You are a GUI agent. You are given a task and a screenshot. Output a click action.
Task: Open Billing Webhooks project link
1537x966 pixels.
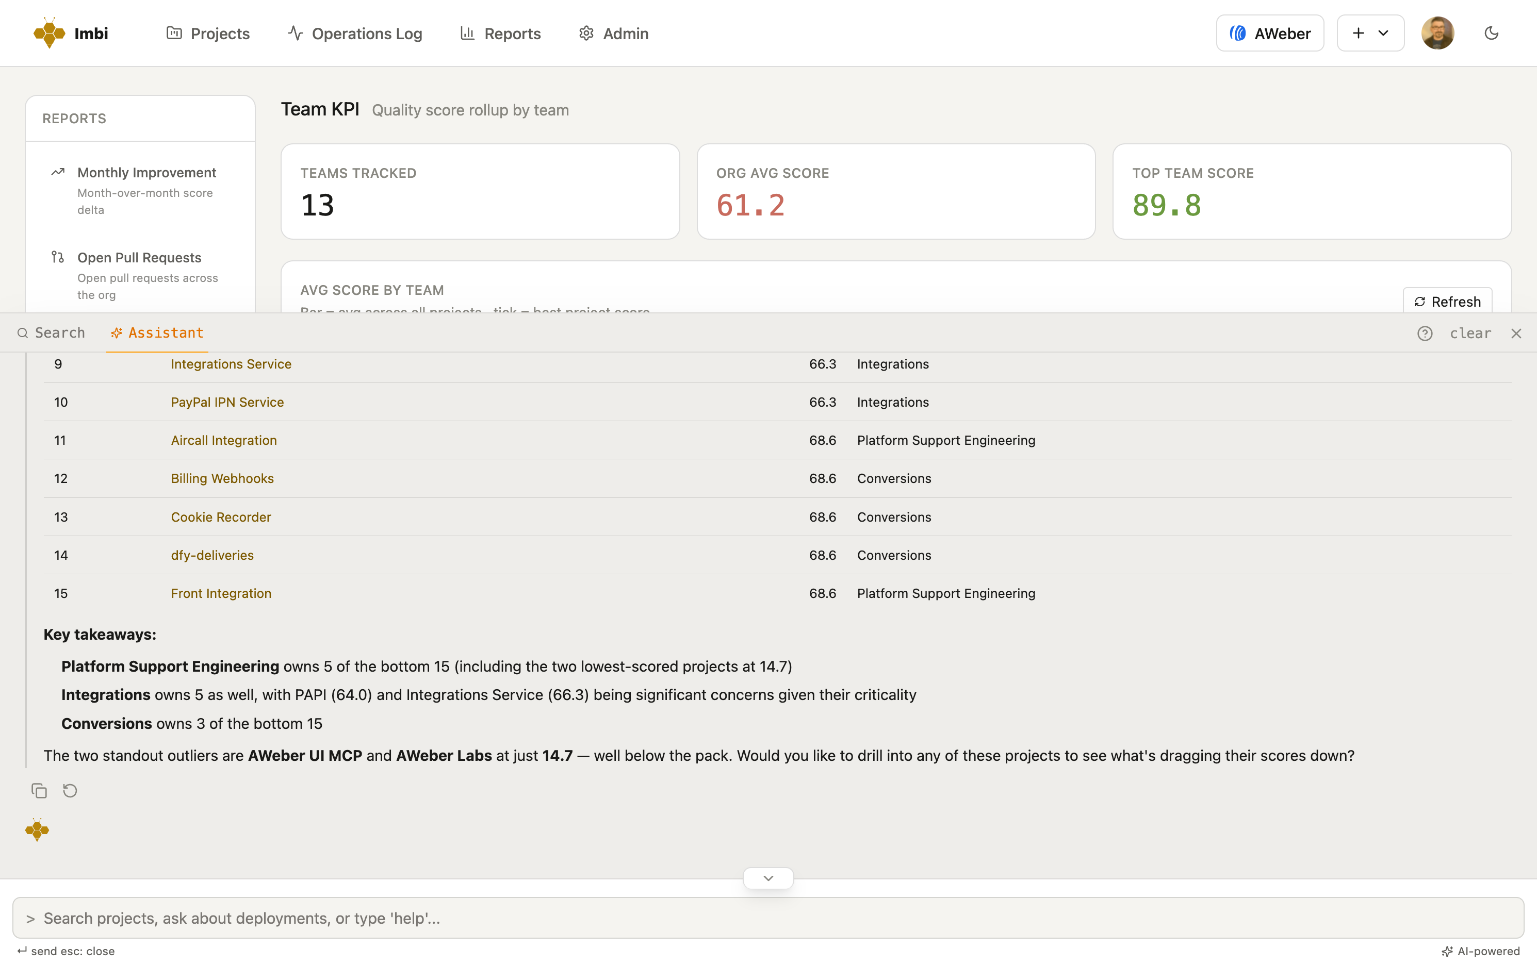(222, 478)
